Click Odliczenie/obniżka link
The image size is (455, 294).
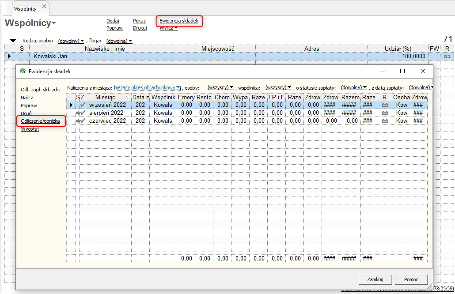[40, 121]
